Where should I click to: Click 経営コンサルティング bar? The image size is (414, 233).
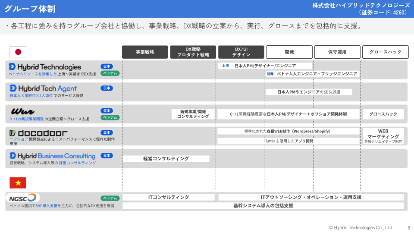point(166,158)
